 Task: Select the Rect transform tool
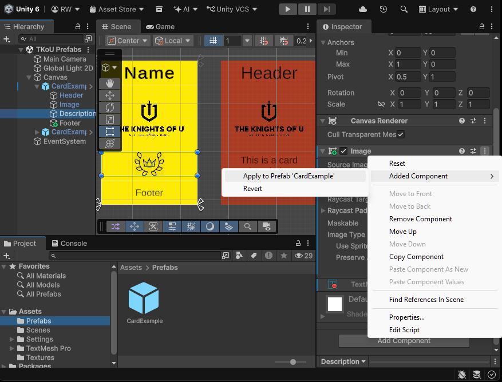tap(110, 132)
